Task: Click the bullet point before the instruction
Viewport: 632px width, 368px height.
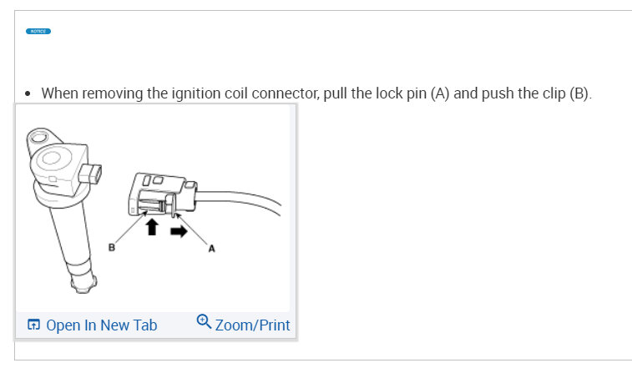Action: 28,93
